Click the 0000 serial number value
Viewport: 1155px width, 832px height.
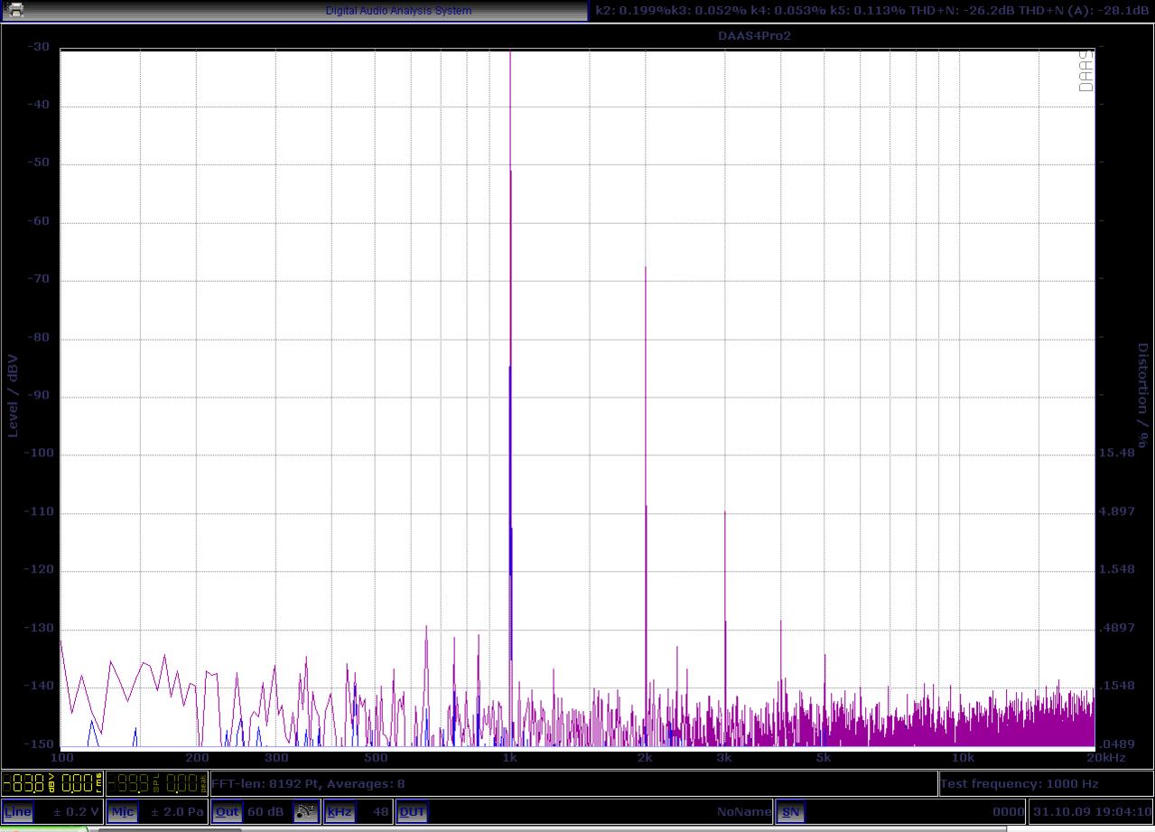tap(1008, 811)
